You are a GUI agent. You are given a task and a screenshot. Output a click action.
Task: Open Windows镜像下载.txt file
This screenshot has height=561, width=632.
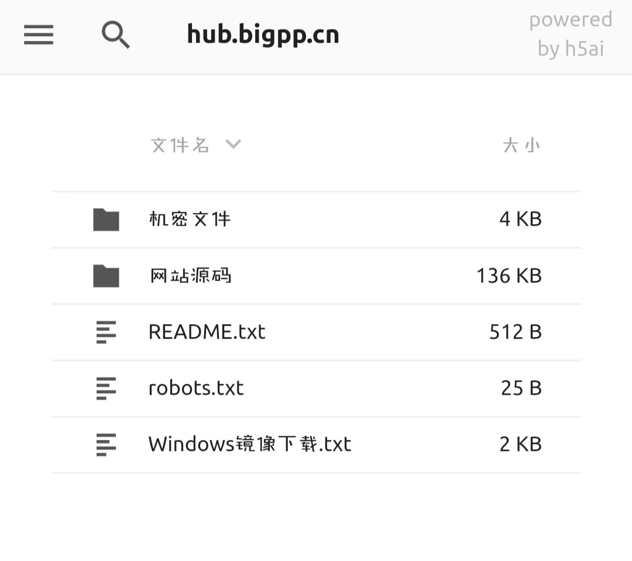250,444
